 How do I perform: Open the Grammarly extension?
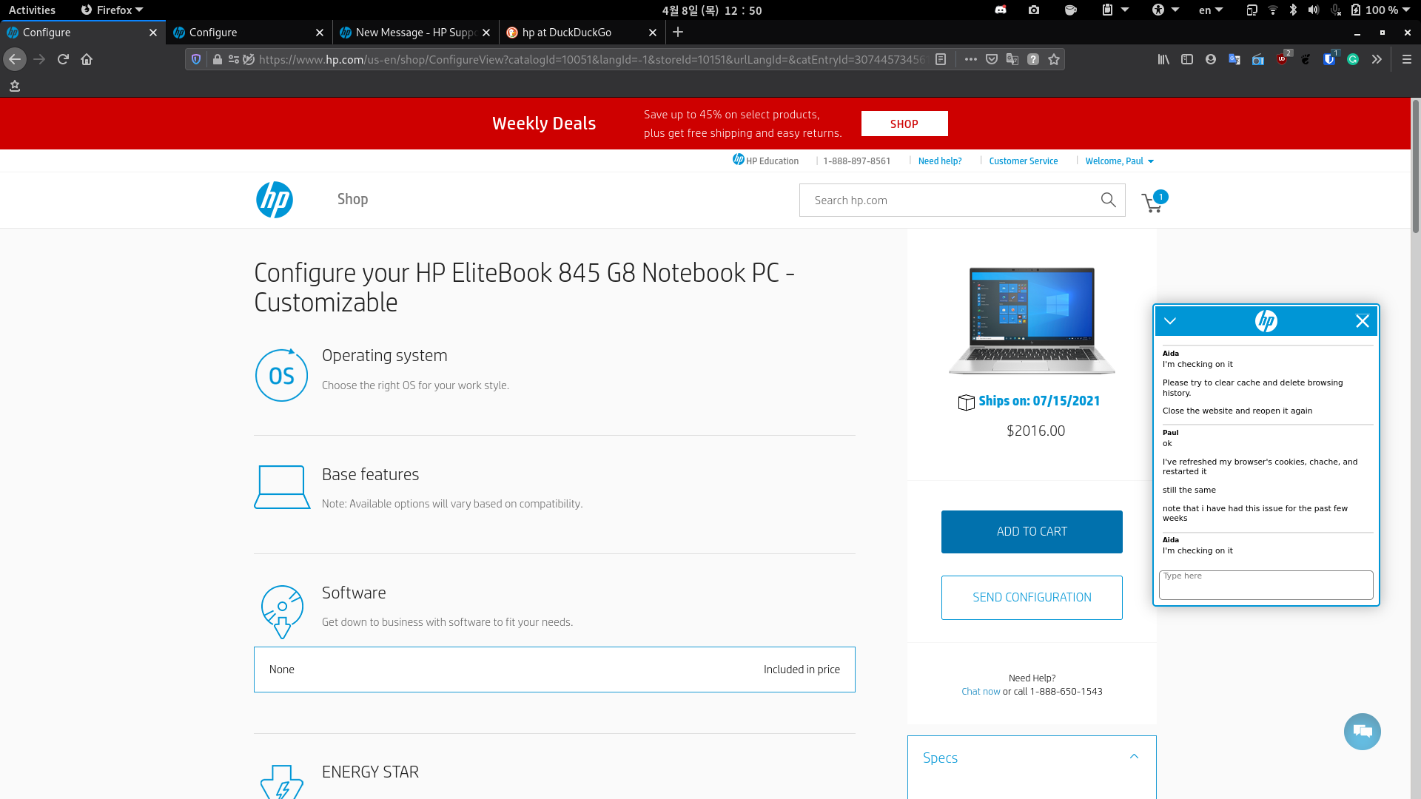[x=1354, y=59]
